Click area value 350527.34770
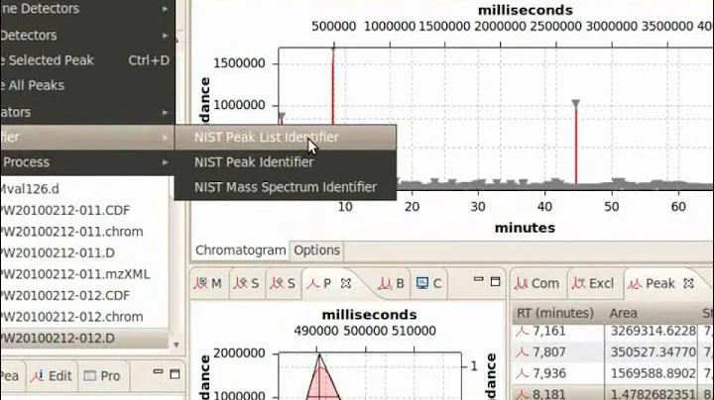The height and width of the screenshot is (400, 714). tap(653, 352)
